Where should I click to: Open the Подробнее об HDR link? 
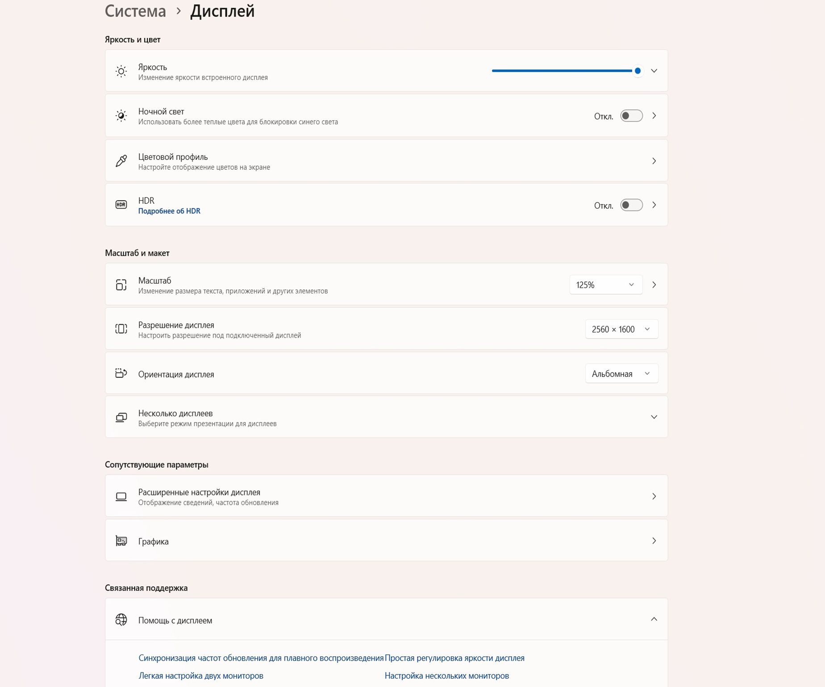click(169, 211)
